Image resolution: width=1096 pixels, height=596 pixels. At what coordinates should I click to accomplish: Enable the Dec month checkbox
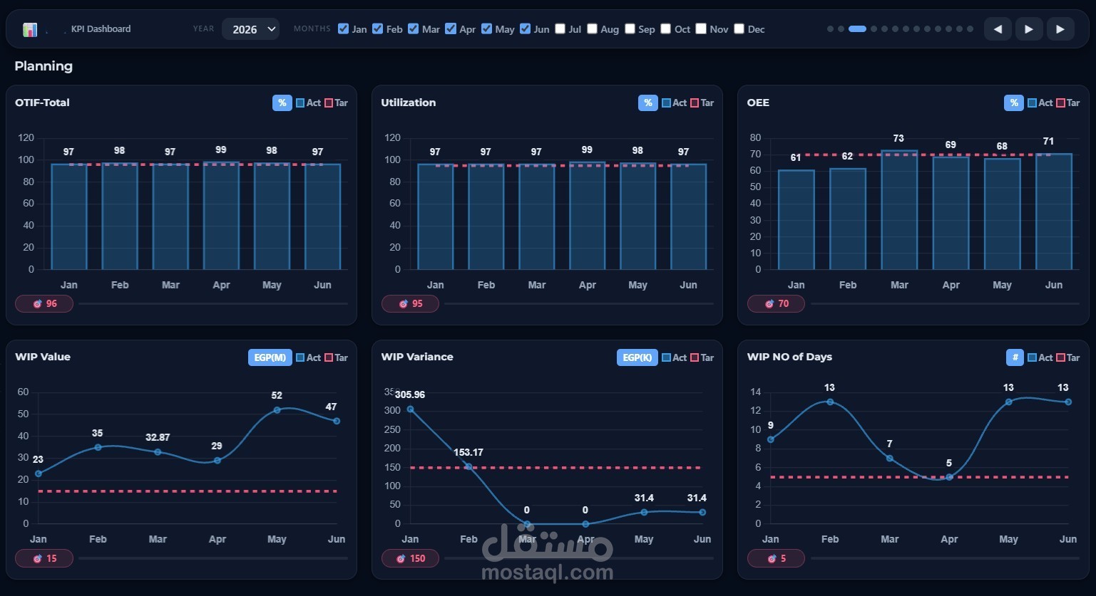739,28
